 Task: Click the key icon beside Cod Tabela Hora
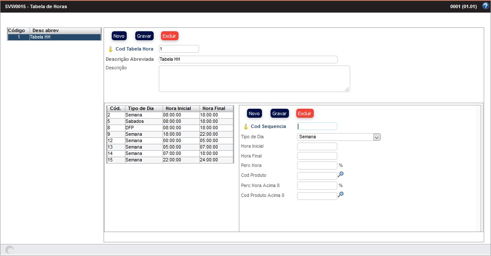(110, 49)
